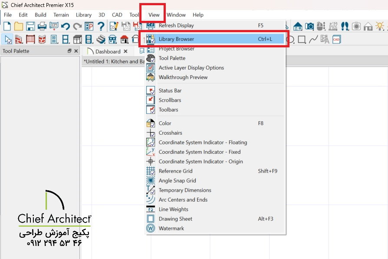Screen dimensions: 388x259
Task: Toggle Coordinate System Indicator - Floating
Action: pyautogui.click(x=215, y=142)
